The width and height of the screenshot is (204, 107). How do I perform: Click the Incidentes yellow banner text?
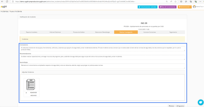25,39
